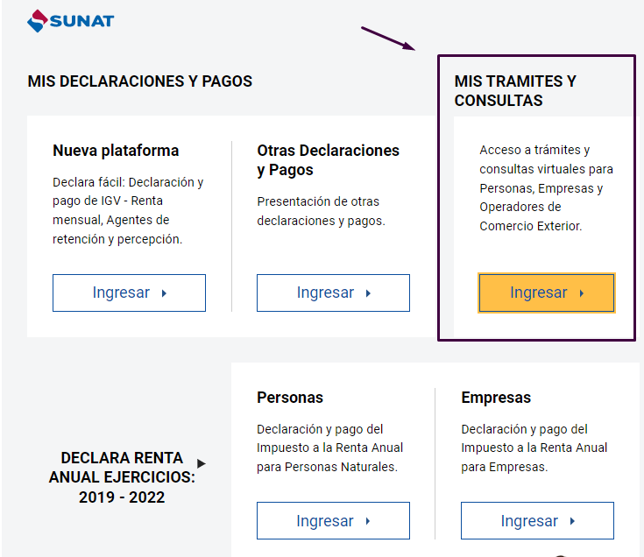Click the arrow icon in Personas Ingresar button

point(368,521)
